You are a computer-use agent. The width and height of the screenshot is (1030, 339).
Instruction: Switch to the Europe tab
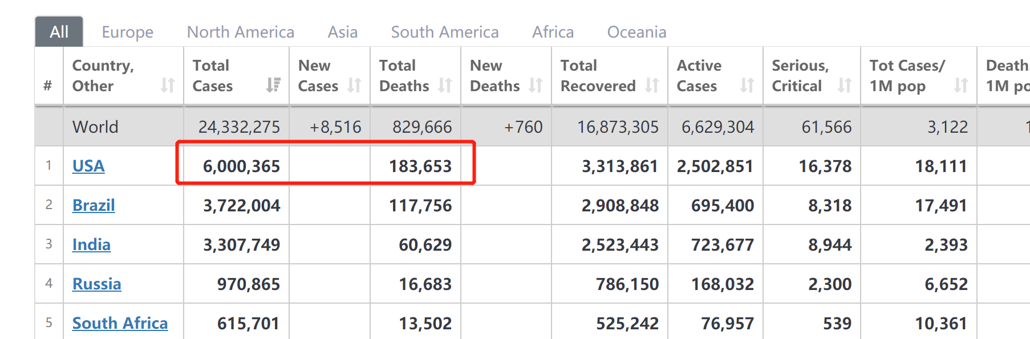pyautogui.click(x=128, y=32)
